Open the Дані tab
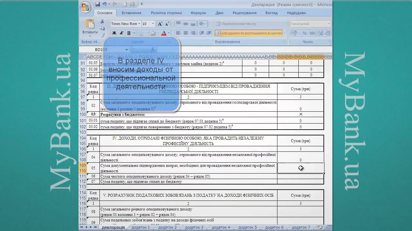Viewport: 412px width, 231px height. coord(220,13)
